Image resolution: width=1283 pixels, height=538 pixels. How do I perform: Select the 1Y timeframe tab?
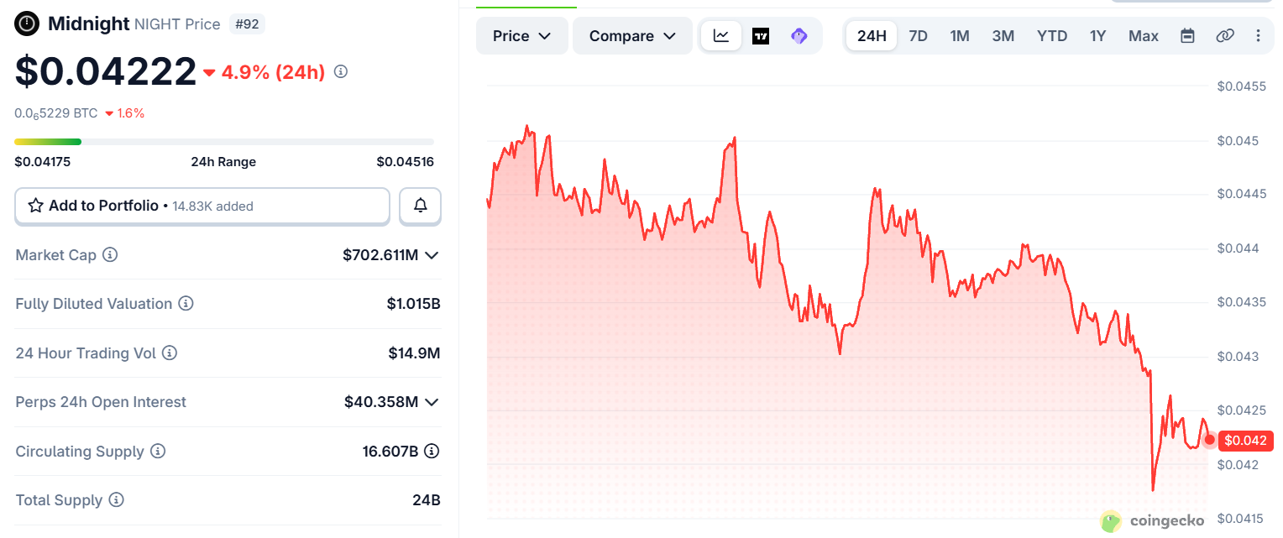(x=1098, y=36)
